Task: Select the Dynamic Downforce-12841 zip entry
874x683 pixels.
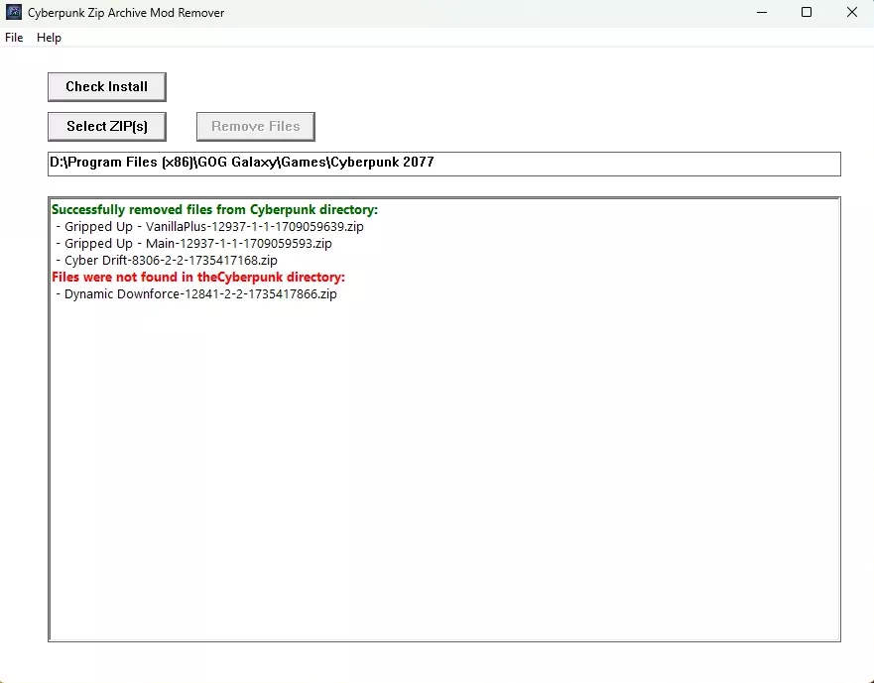Action: click(196, 294)
